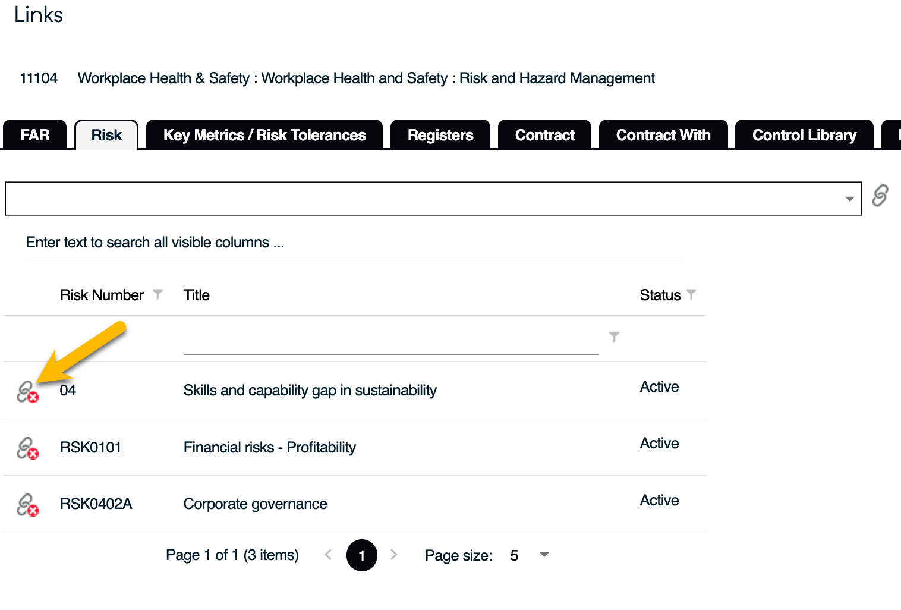Image resolution: width=901 pixels, height=610 pixels.
Task: Click the next page arrow
Action: click(x=393, y=555)
